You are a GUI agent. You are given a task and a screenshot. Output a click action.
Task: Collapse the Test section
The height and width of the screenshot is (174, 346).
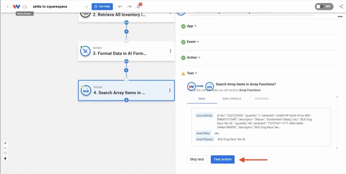pyautogui.click(x=192, y=73)
